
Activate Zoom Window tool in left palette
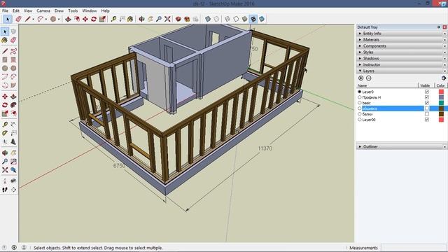coord(13,162)
